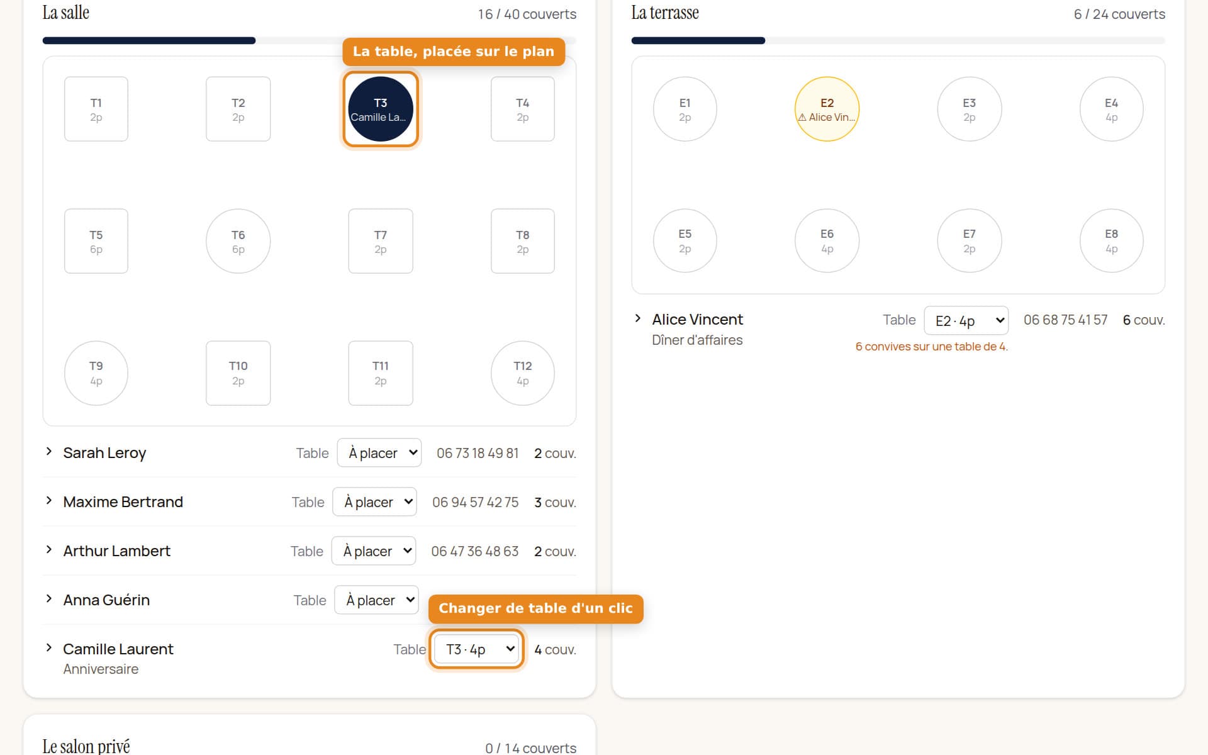The image size is (1208, 755).
Task: Expand Maxime Bertrand's reservation row
Action: pyautogui.click(x=48, y=501)
